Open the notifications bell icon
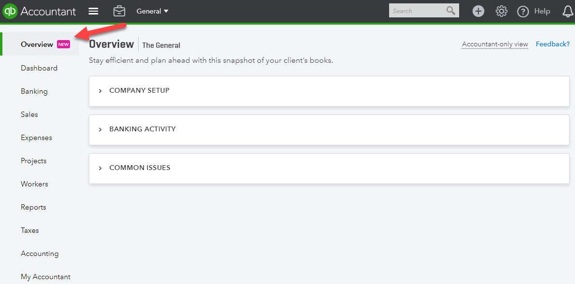 568,12
